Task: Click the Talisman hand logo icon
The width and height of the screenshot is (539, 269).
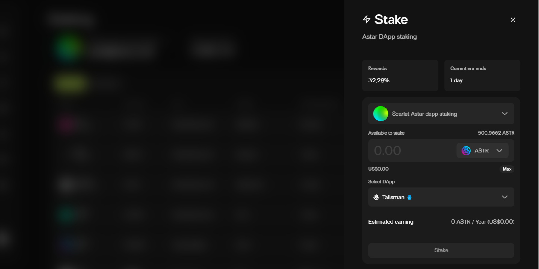Action: point(376,197)
